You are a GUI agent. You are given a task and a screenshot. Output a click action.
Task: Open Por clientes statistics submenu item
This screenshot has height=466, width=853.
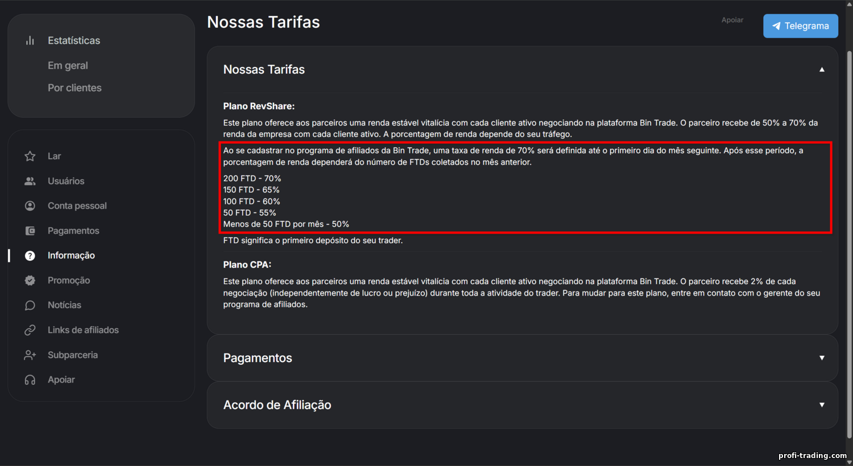(x=74, y=88)
